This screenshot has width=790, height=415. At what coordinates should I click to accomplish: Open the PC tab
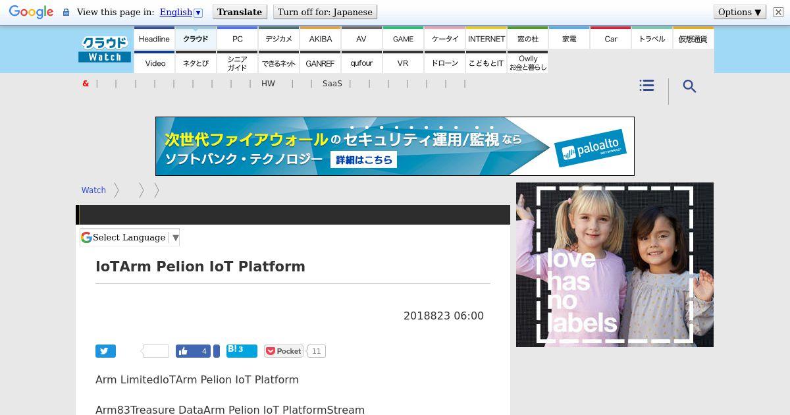tap(237, 39)
